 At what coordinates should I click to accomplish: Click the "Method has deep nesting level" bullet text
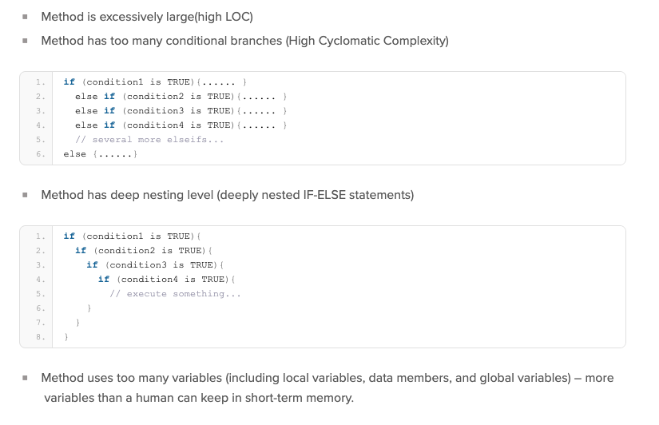click(x=227, y=195)
